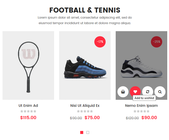Open Nemo Enim Ipsam product page

click(141, 106)
